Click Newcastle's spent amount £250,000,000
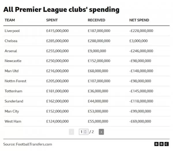This screenshot has height=151, width=173. tap(57, 61)
